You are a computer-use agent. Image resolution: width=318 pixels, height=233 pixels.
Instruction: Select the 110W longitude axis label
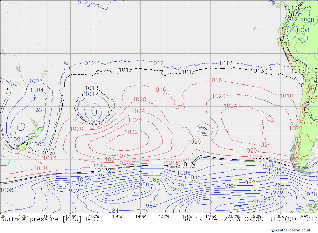[x=211, y=216]
